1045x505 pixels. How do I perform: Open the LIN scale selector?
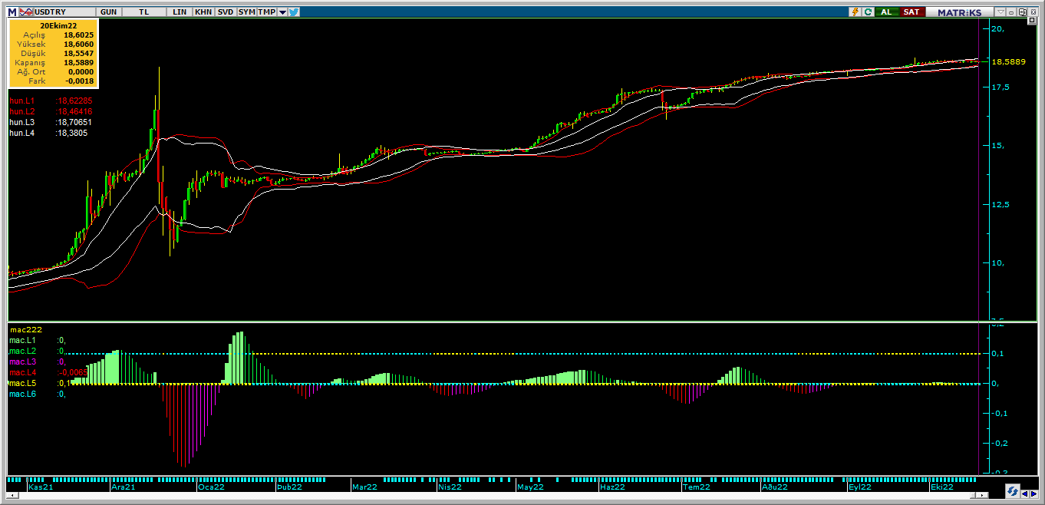tap(180, 12)
